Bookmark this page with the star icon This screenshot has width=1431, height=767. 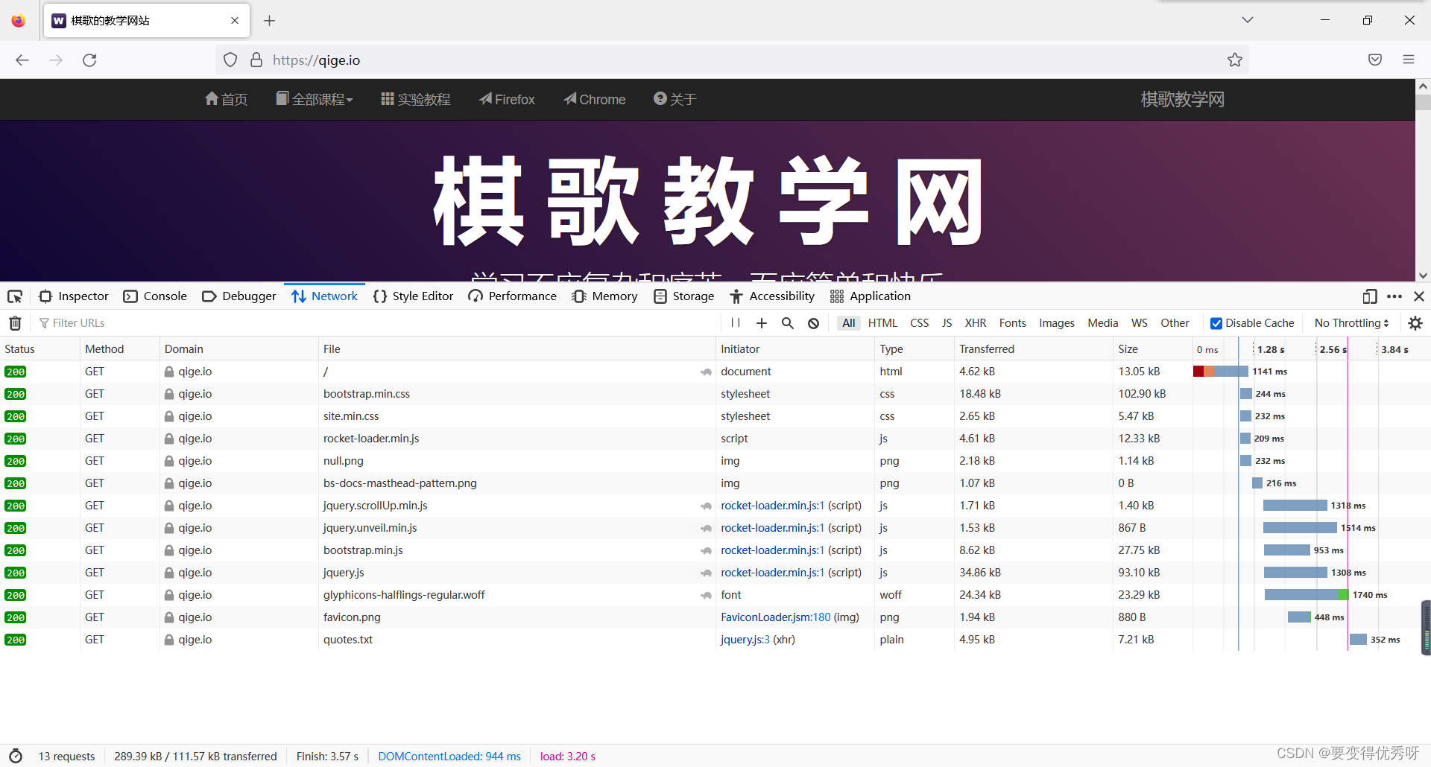1235,60
